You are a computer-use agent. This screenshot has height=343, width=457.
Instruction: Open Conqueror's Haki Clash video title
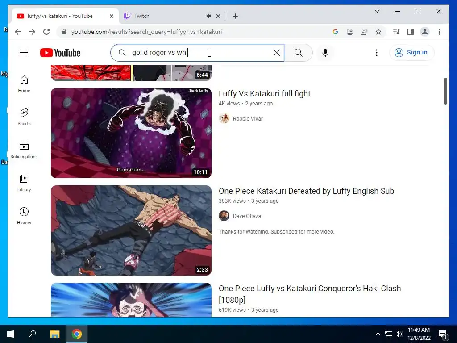[310, 294]
